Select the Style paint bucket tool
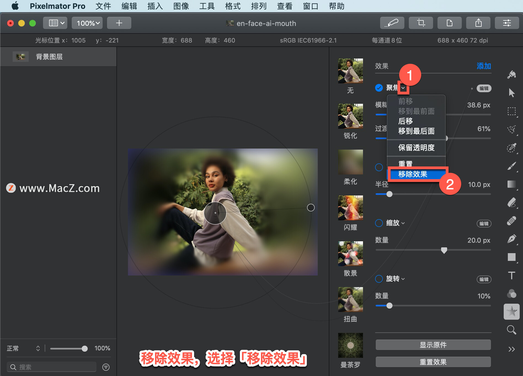Screen dimensions: 523x376 [x=512, y=75]
